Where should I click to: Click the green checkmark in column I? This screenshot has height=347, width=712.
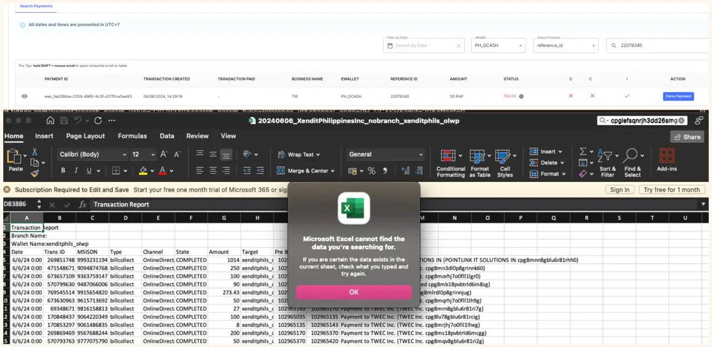[627, 96]
